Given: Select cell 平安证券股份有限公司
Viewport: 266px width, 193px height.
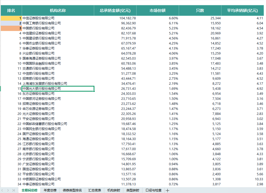Looking at the screenshot, I should pos(58,119).
